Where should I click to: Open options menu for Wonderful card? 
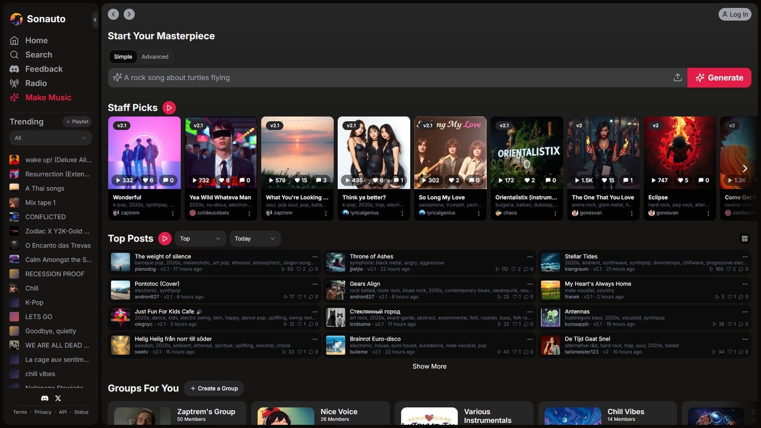pos(173,213)
